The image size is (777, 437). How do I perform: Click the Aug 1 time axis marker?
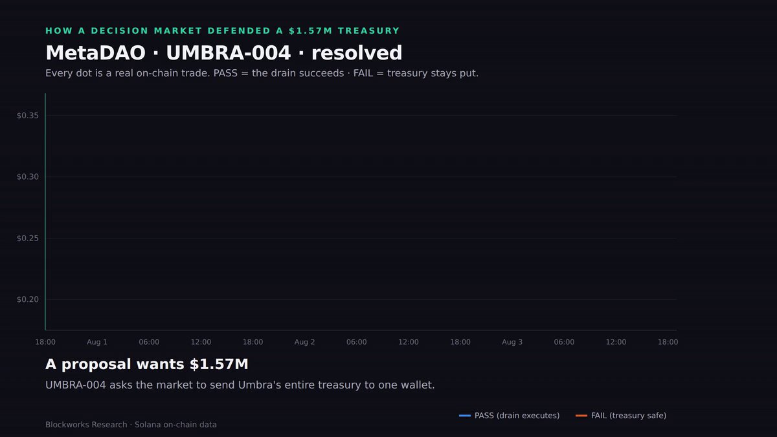(97, 342)
